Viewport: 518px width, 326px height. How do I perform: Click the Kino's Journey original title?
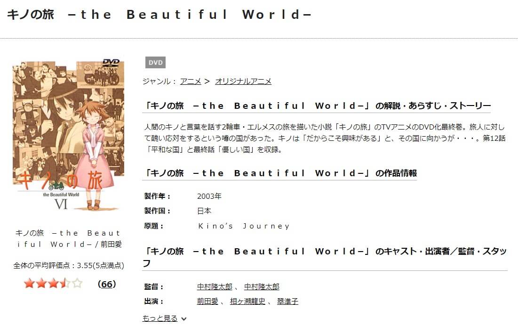pyautogui.click(x=244, y=226)
